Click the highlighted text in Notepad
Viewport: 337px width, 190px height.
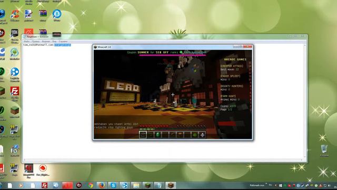(63, 45)
